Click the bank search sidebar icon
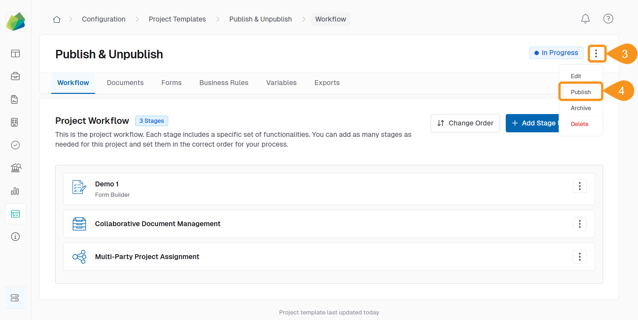 15,168
